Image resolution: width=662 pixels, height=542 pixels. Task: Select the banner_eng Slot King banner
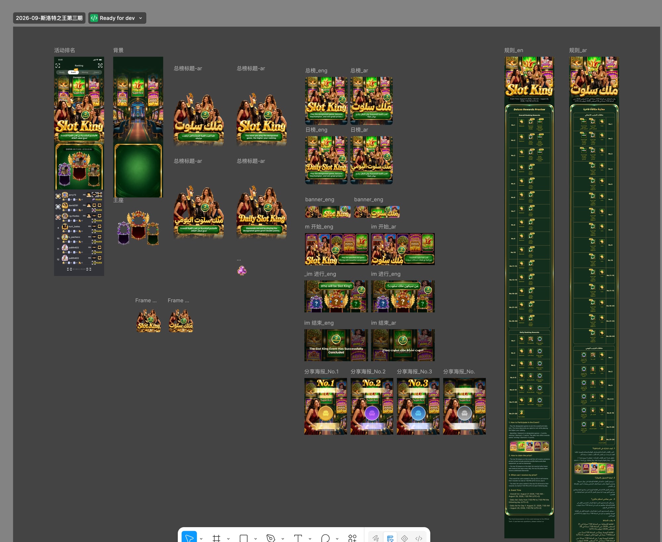[328, 212]
